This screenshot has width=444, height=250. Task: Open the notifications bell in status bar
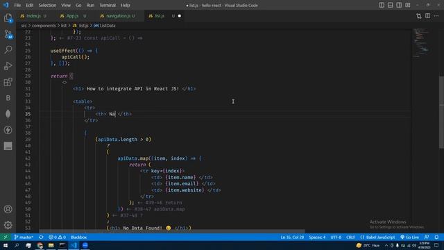click(x=436, y=237)
